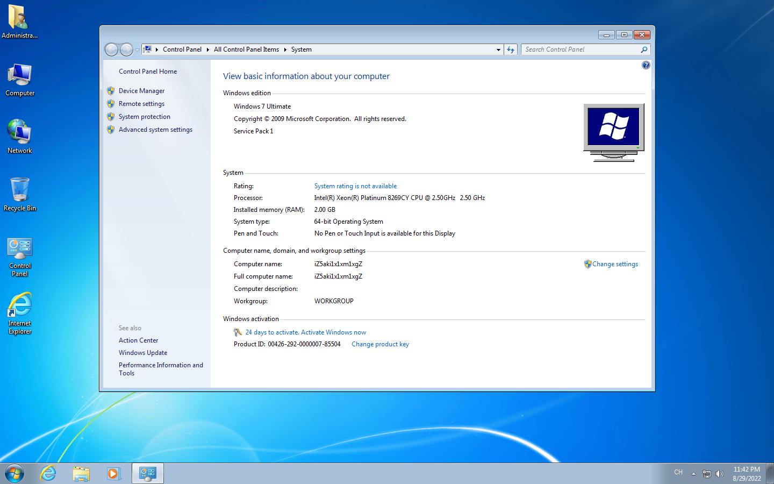Minimize the System window
Screen dimensions: 774x484
coord(606,35)
